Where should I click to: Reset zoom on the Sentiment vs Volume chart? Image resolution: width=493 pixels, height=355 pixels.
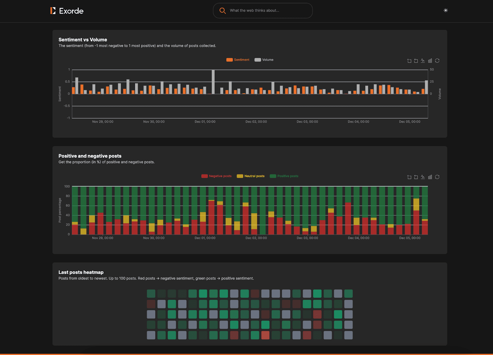(416, 61)
